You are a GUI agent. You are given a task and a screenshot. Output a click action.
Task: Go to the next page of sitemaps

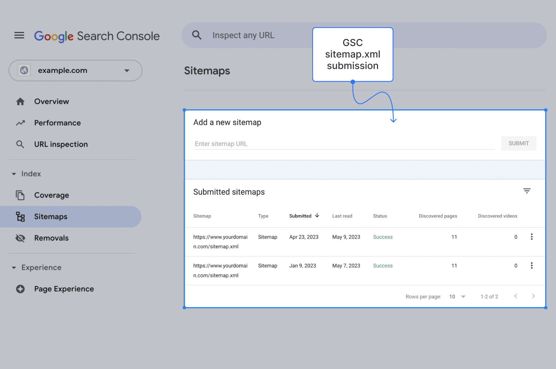pos(533,296)
